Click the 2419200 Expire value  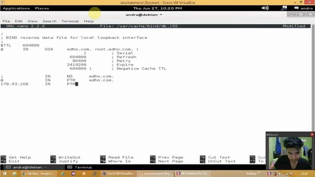pyautogui.click(x=77, y=64)
